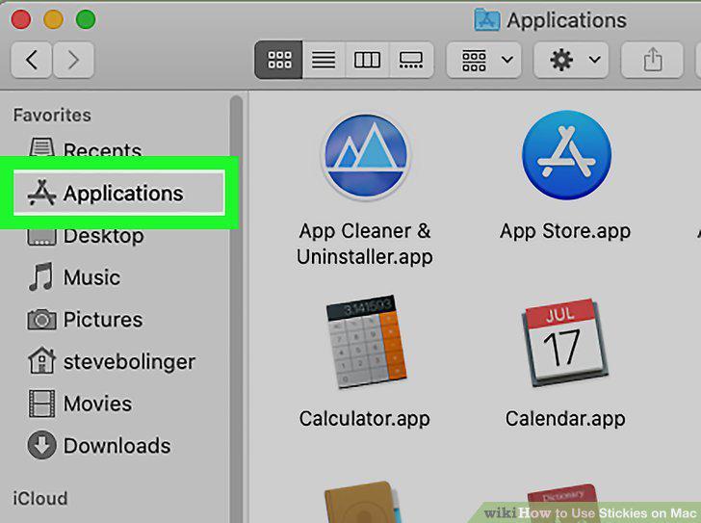701x523 pixels.
Task: Click the App Cleaner & Uninstaller.app name
Action: [365, 244]
